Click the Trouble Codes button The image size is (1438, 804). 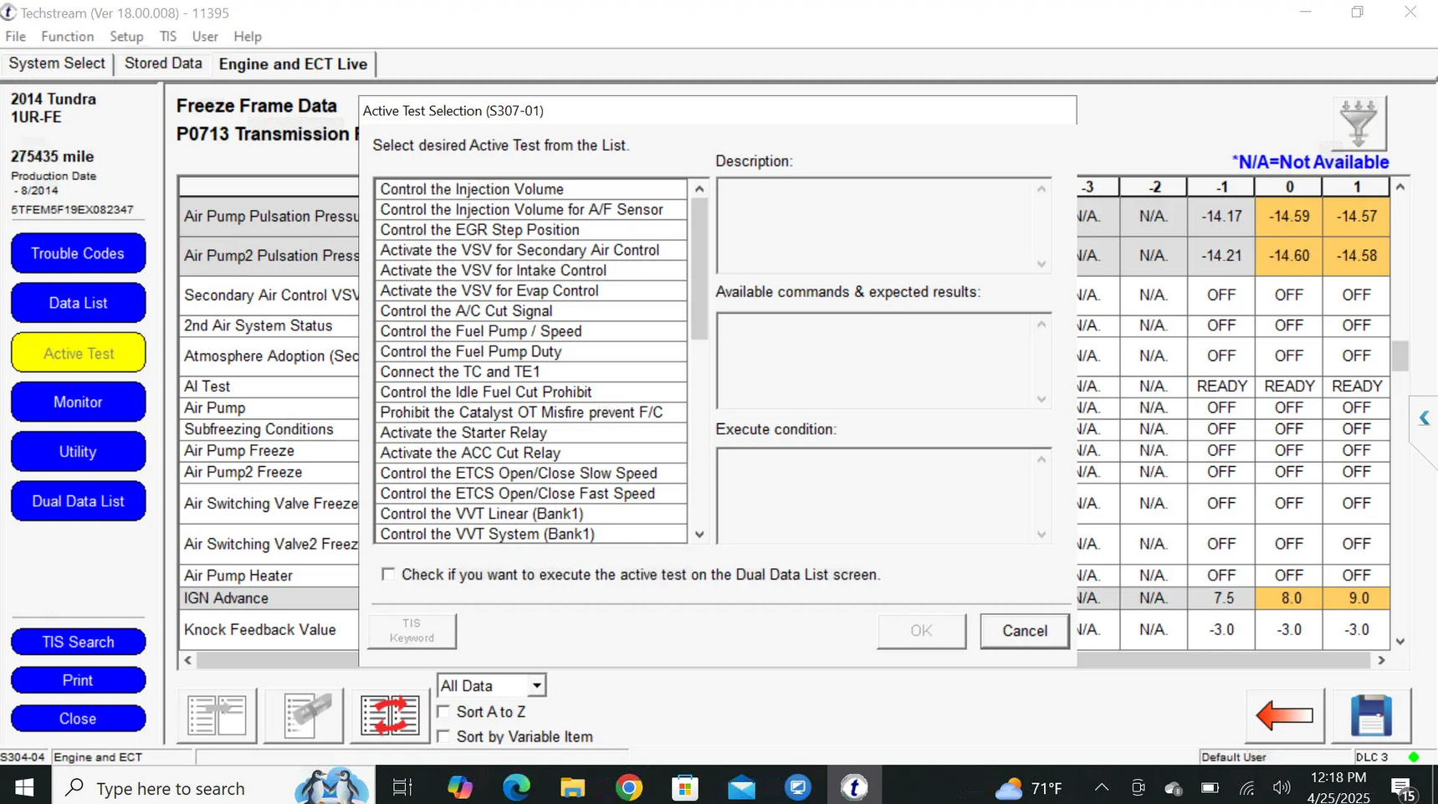(78, 253)
